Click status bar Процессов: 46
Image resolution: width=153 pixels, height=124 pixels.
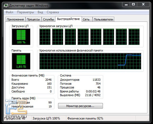[15, 118]
